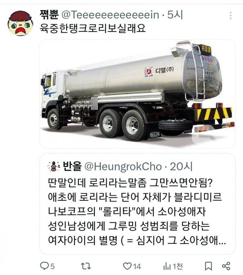Click the 20시 quoted tweet timestamp
The height and width of the screenshot is (275, 243).
tap(181, 166)
